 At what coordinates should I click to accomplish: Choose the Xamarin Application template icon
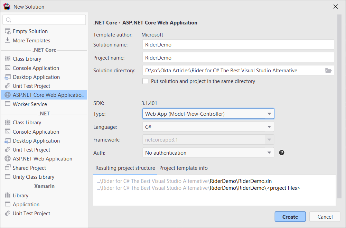8,205
